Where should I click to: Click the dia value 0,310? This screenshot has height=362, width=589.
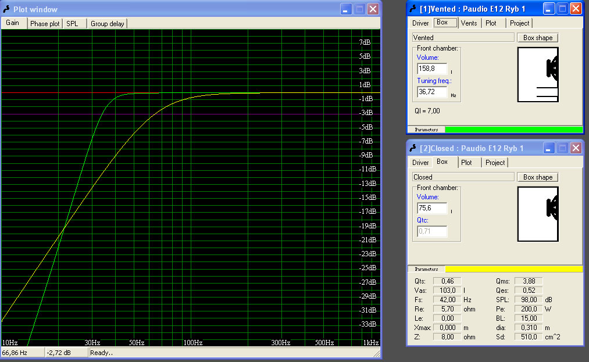pyautogui.click(x=528, y=328)
